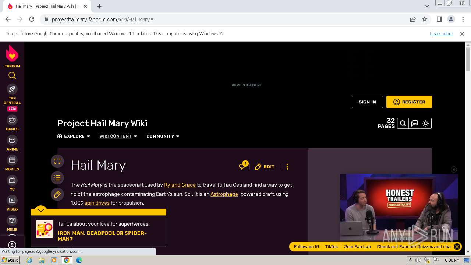Open Iron Man, Deadpool or Spider-Man quiz
The image size is (471, 265).
click(102, 236)
